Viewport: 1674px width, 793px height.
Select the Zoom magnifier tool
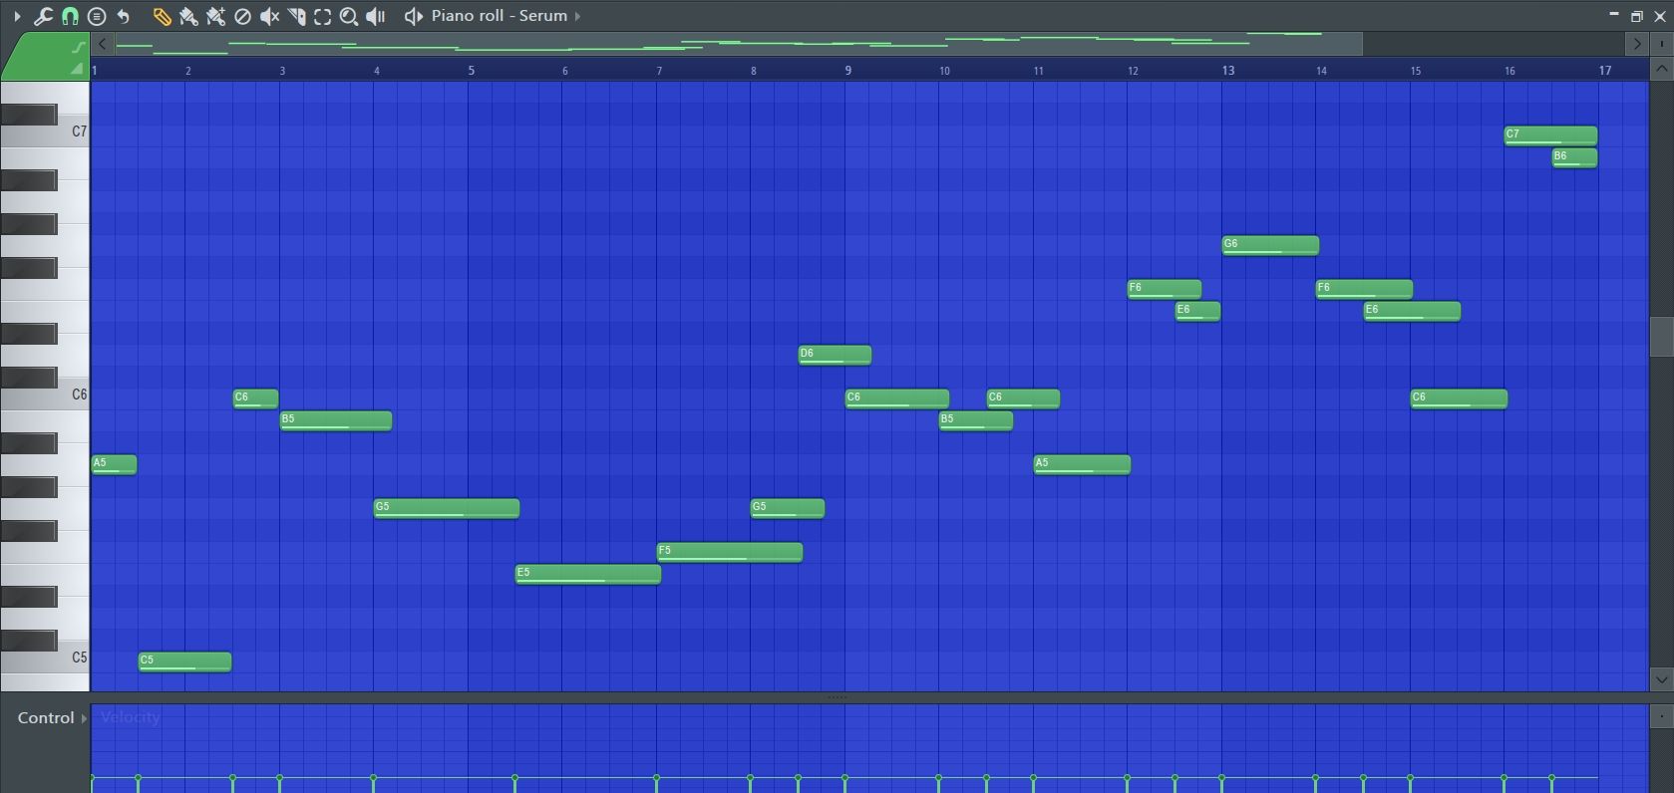click(349, 16)
